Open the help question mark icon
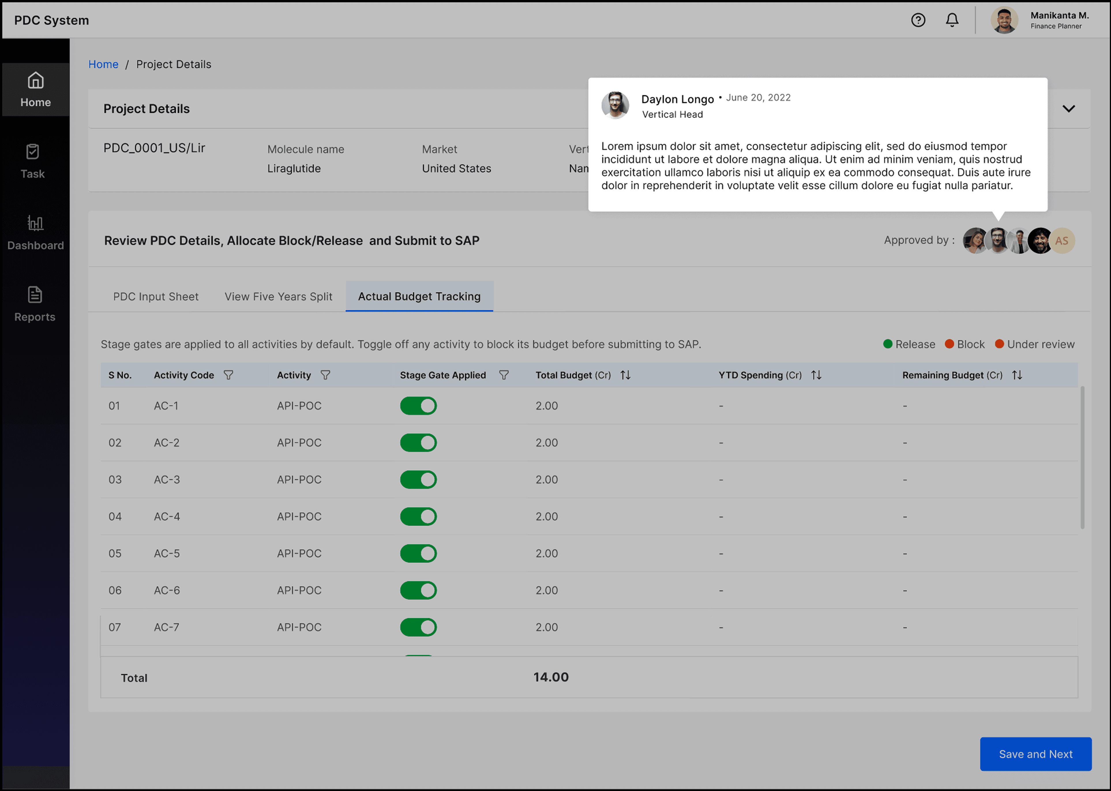The width and height of the screenshot is (1111, 791). coord(918,20)
